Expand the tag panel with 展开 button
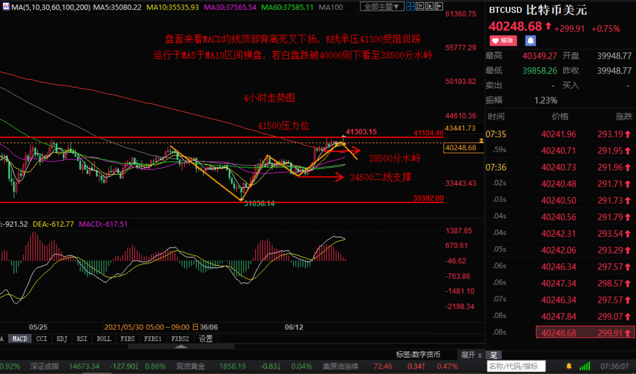Screen dimensions: 636x374 471,355
